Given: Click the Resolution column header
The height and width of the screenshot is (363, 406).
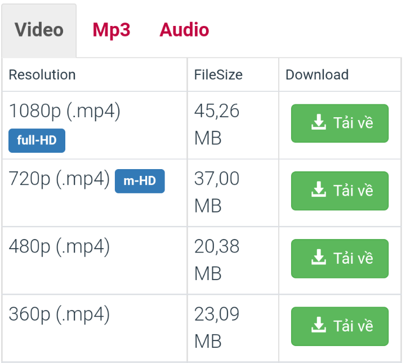Looking at the screenshot, I should pyautogui.click(x=42, y=74).
